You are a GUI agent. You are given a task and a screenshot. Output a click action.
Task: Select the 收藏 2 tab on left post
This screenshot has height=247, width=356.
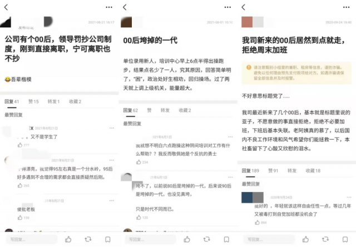click(75, 101)
